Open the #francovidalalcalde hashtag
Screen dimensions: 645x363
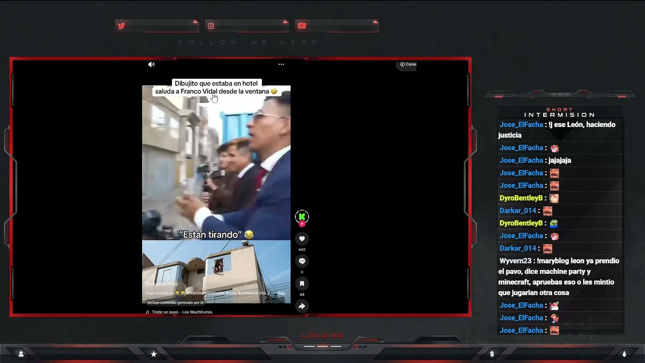tap(206, 293)
